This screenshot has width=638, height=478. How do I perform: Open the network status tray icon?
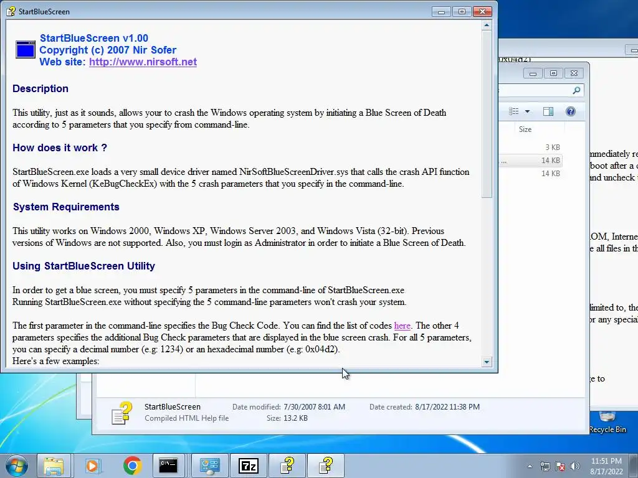[545, 466]
